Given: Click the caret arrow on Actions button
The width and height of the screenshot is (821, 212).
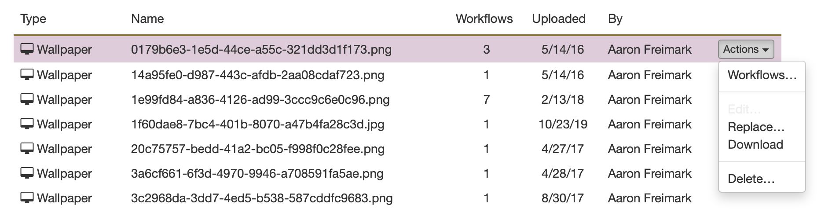Looking at the screenshot, I should pos(766,50).
